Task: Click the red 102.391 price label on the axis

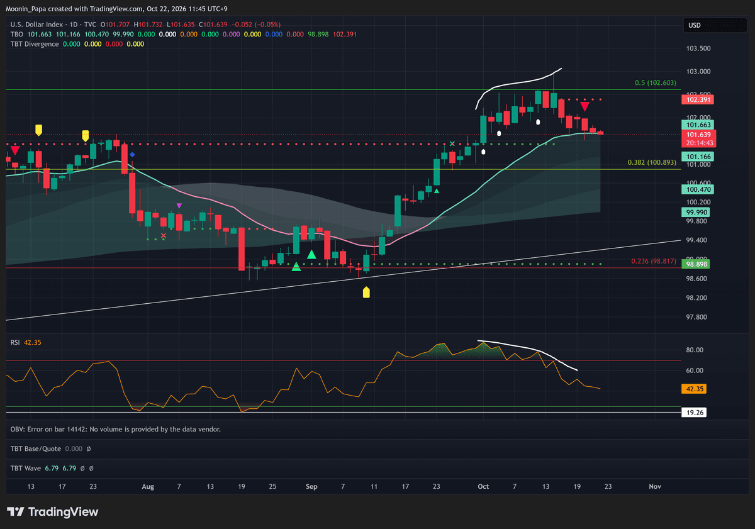Action: click(699, 99)
